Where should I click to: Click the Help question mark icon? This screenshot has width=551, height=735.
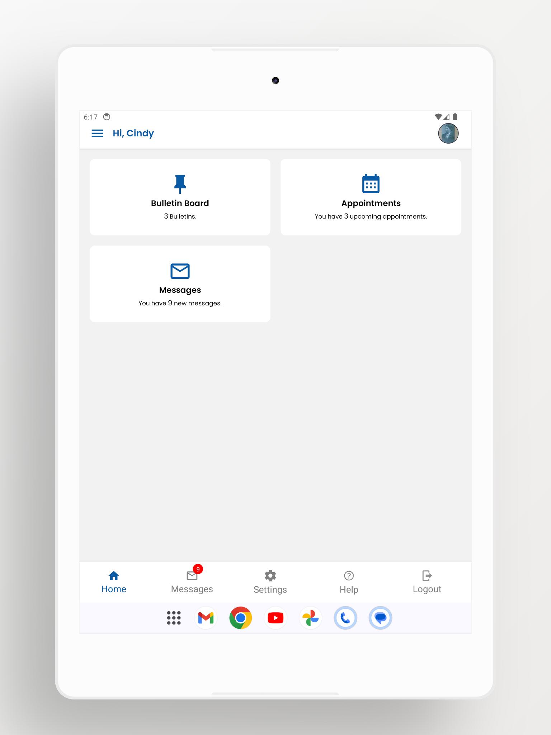[349, 576]
